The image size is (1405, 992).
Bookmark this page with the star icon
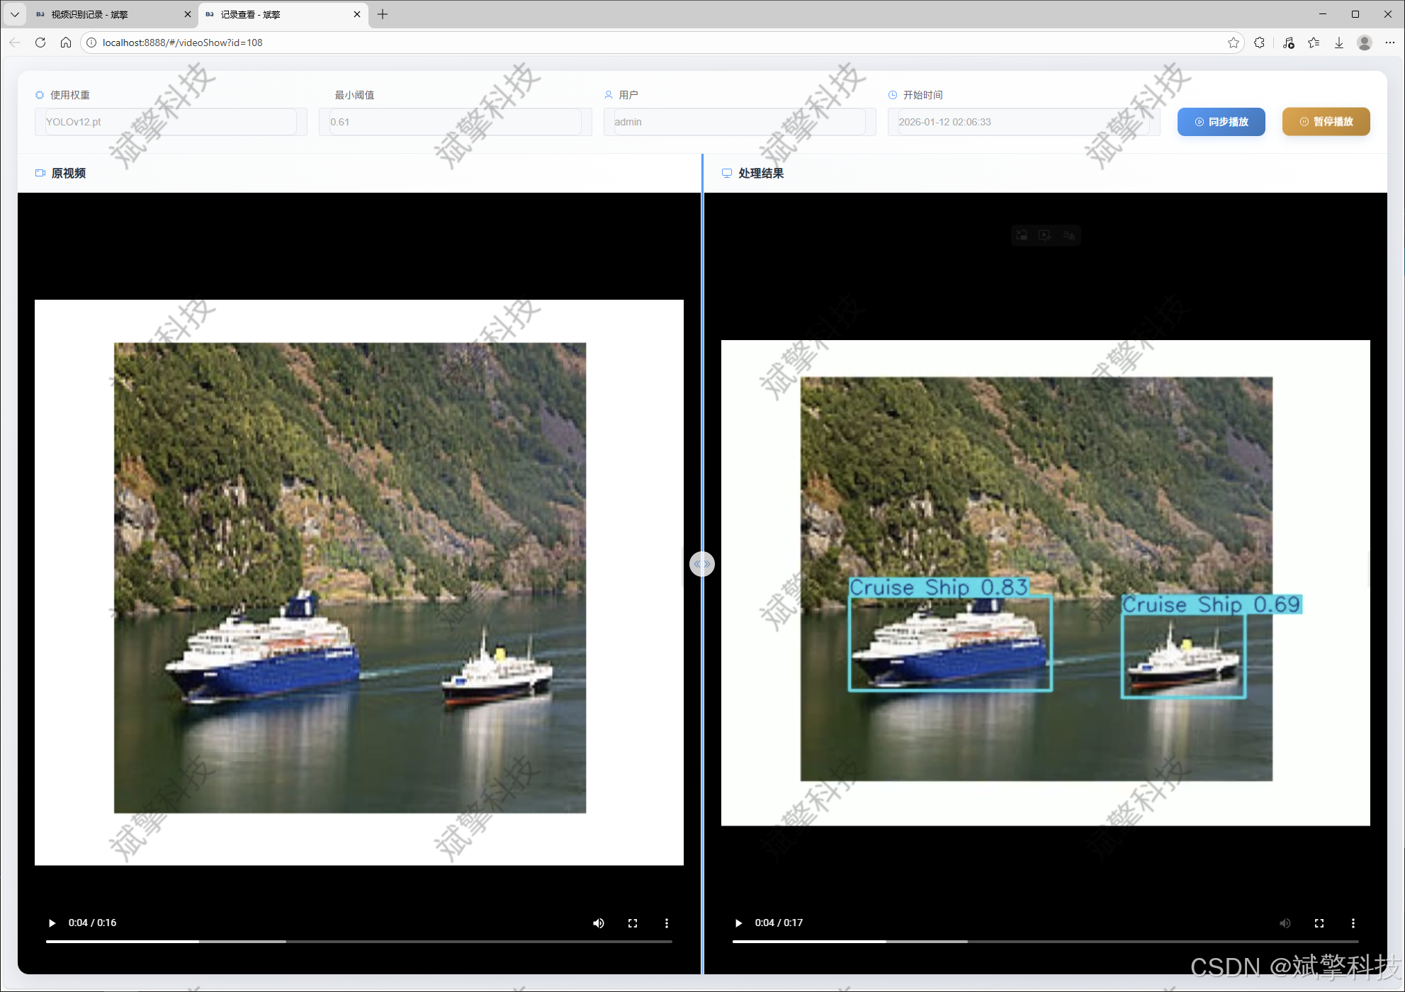1234,43
